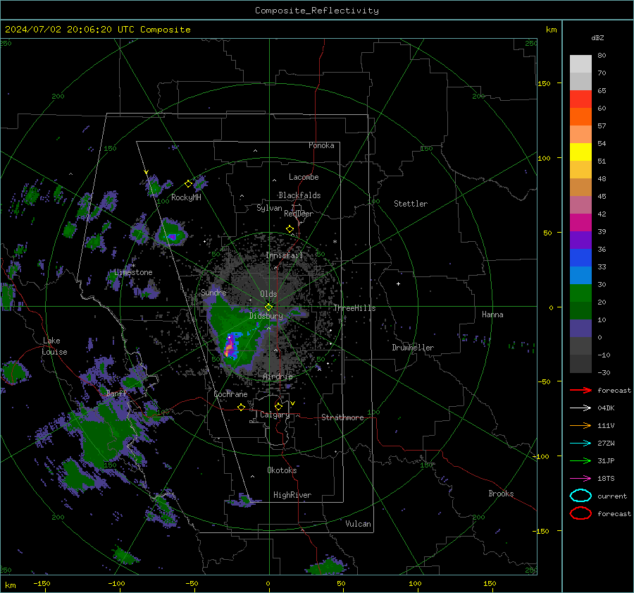Click the Drumheller town label
The height and width of the screenshot is (593, 634).
(x=413, y=348)
